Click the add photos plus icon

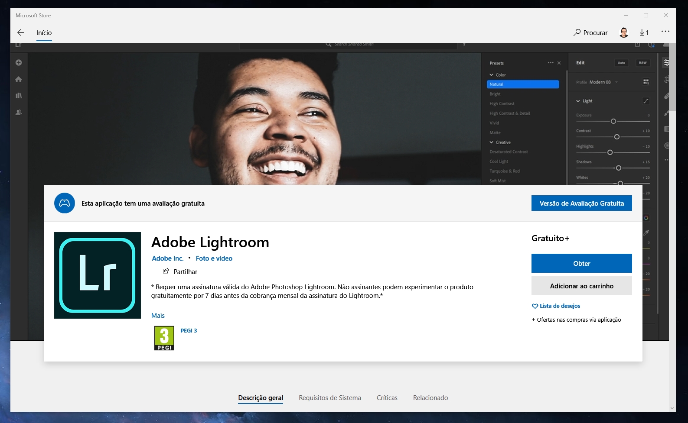click(19, 63)
